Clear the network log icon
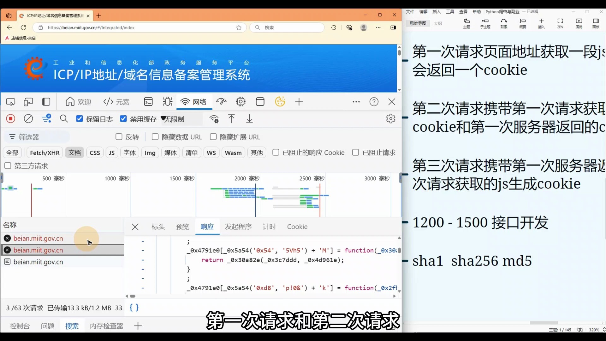Viewport: 606px width, 341px height. coord(28,119)
